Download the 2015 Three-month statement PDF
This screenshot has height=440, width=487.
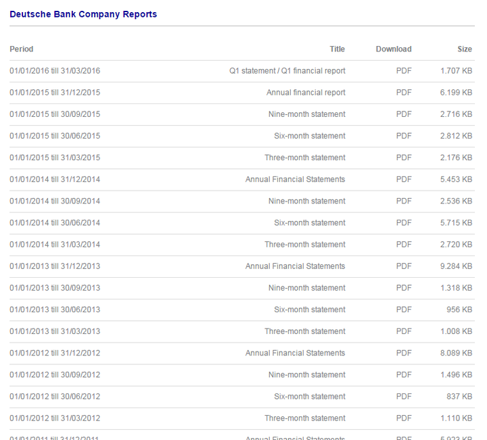pyautogui.click(x=404, y=157)
